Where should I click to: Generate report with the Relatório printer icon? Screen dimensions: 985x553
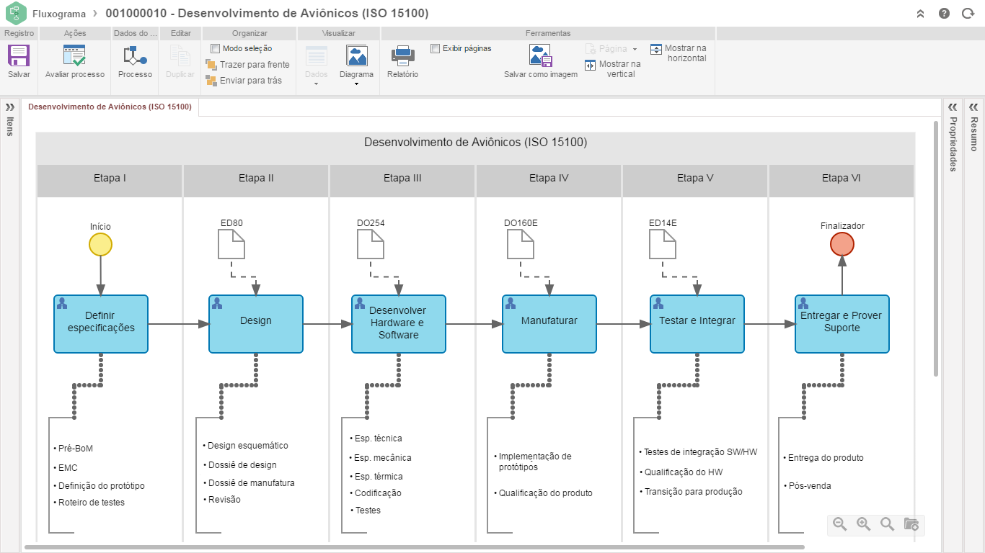point(402,56)
